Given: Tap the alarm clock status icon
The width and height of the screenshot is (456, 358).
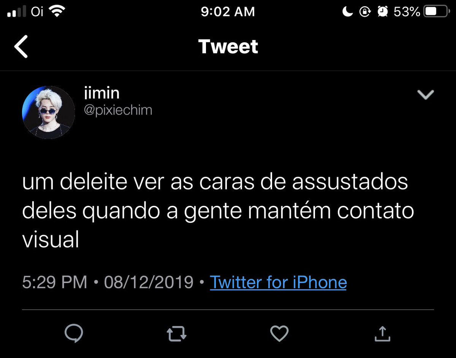Looking at the screenshot, I should click(x=382, y=12).
